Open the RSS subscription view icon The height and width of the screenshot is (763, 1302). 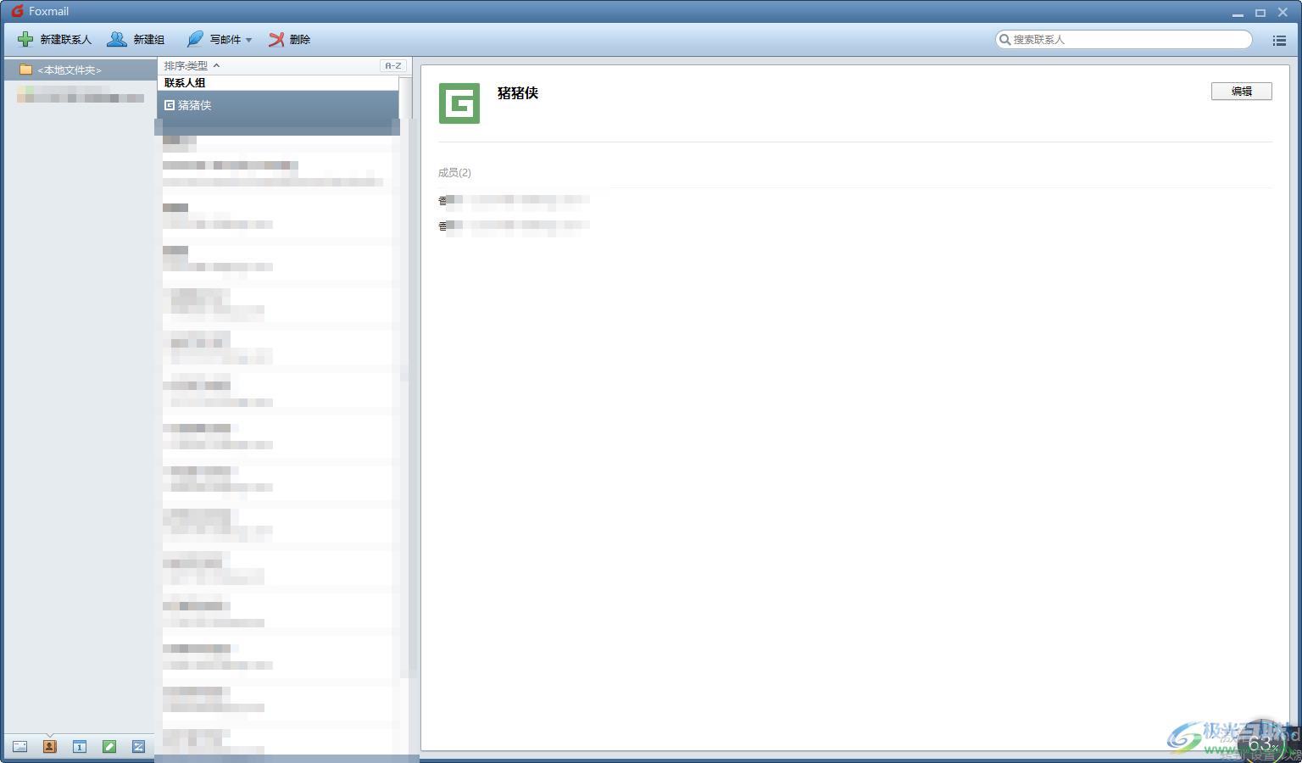coord(138,747)
